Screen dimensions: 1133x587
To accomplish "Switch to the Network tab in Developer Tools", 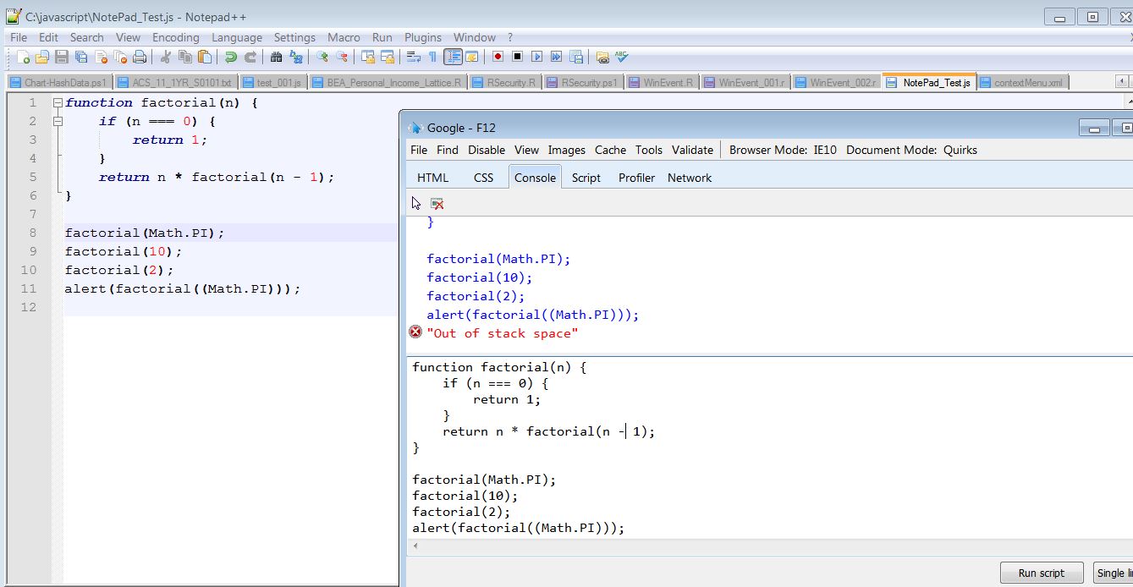I will [690, 178].
